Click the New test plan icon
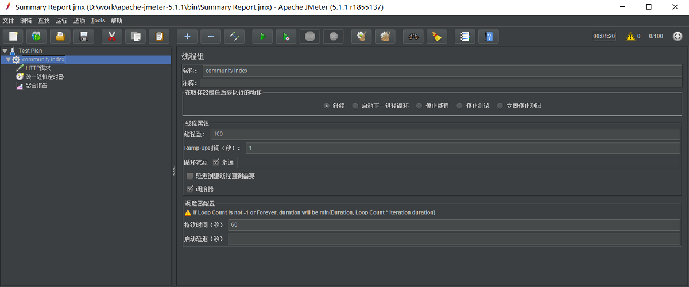 click(13, 36)
